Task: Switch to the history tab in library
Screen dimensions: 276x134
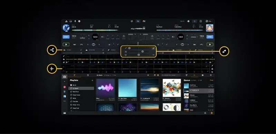Action: [x=88, y=75]
